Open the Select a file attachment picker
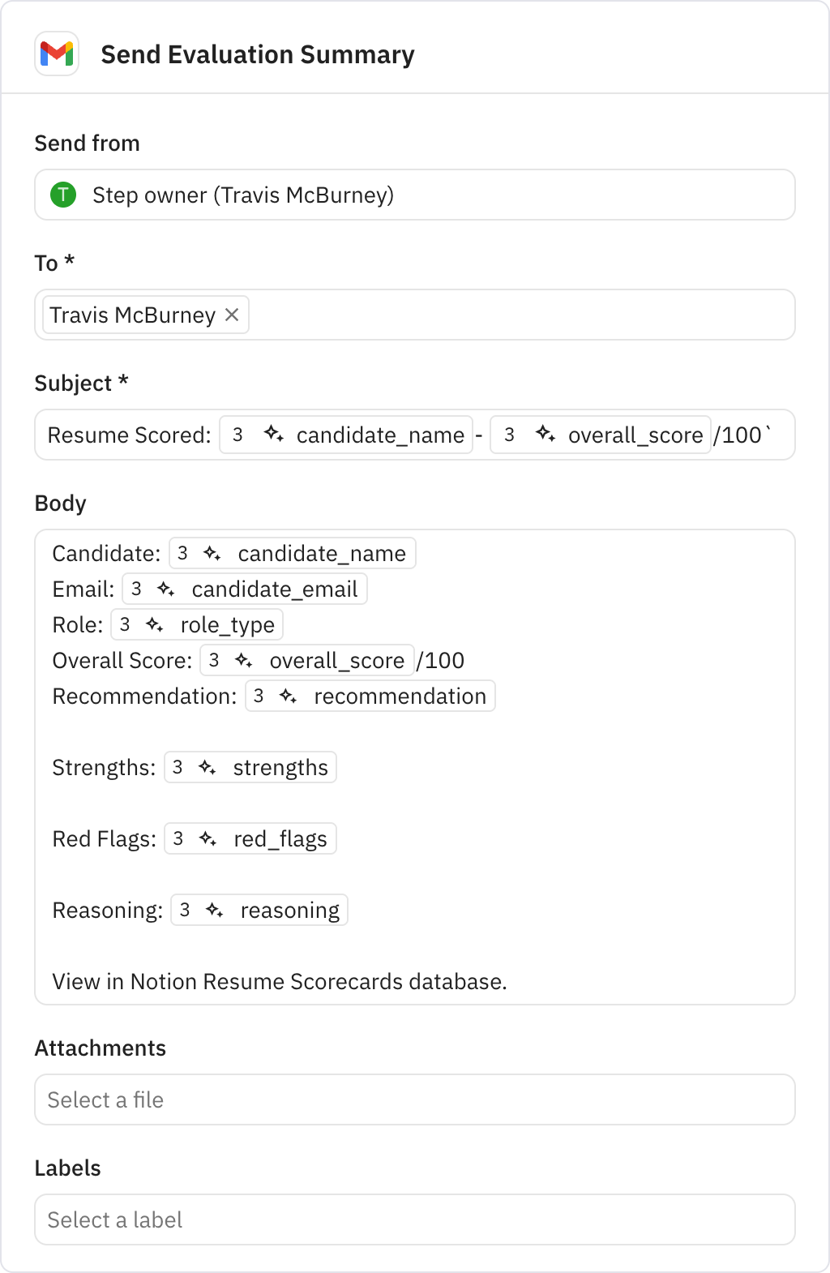The image size is (830, 1273). tap(414, 1099)
